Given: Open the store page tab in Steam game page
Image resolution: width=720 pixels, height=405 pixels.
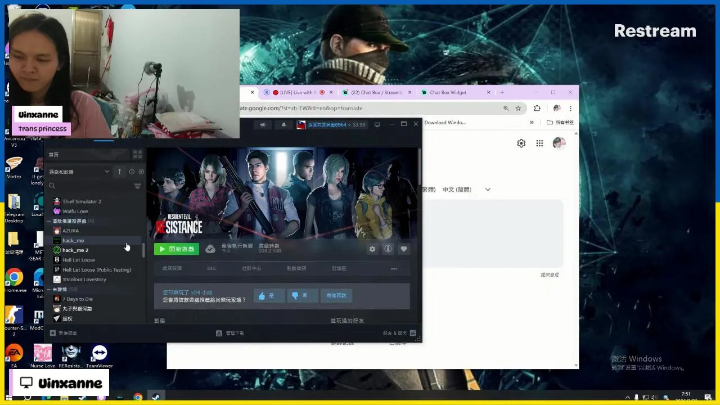Looking at the screenshot, I should (x=172, y=268).
